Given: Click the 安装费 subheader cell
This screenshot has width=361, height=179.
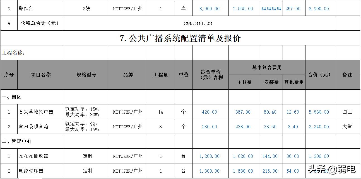Looking at the screenshot, I should [270, 82].
